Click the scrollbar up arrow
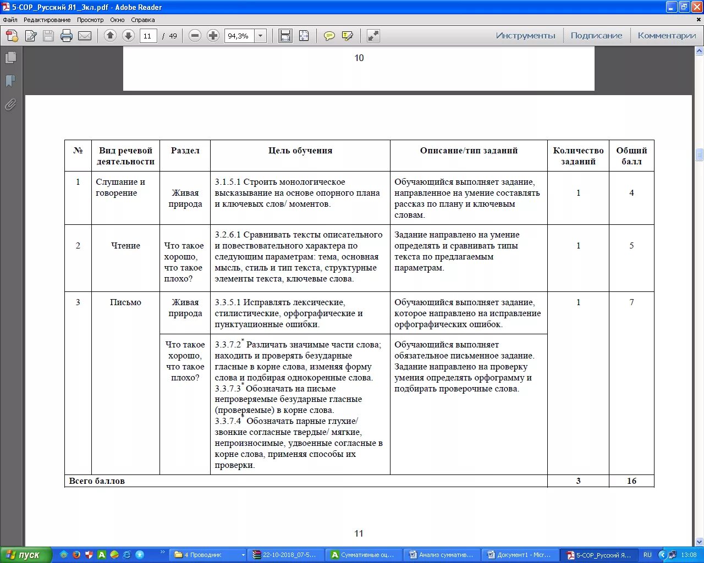Image resolution: width=704 pixels, height=563 pixels. pos(700,51)
